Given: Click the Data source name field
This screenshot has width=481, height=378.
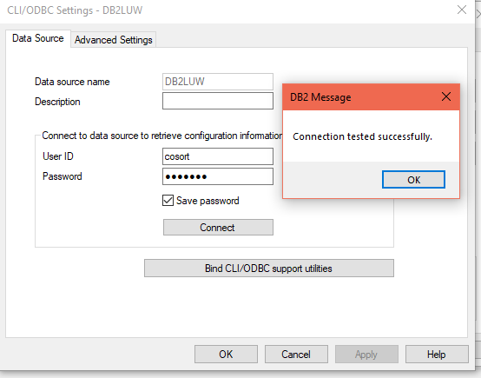Looking at the screenshot, I should click(218, 82).
